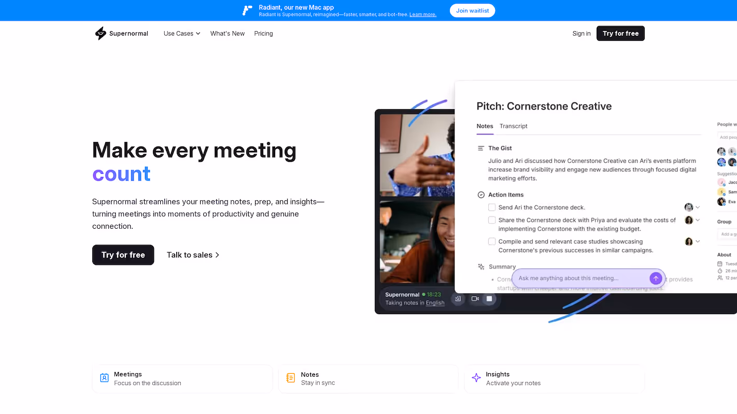Open assignee chevron for Share deck with Priya item
Screen dimensions: 737x414
[x=698, y=220]
